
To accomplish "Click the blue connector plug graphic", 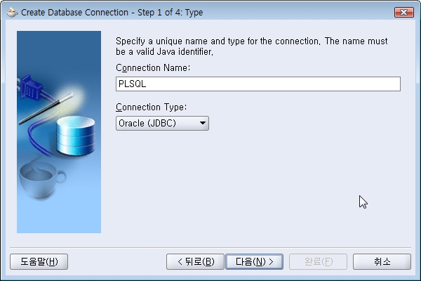I will [x=30, y=88].
